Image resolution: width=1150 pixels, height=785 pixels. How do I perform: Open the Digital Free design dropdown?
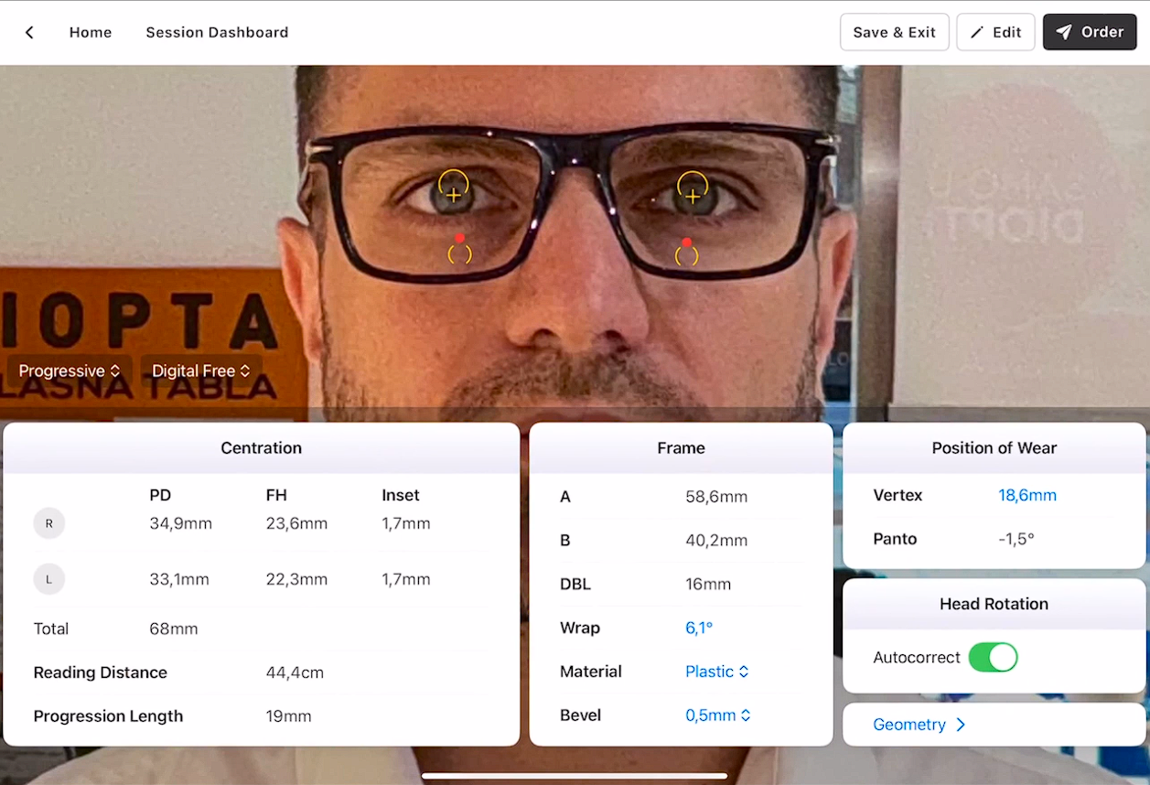point(200,371)
